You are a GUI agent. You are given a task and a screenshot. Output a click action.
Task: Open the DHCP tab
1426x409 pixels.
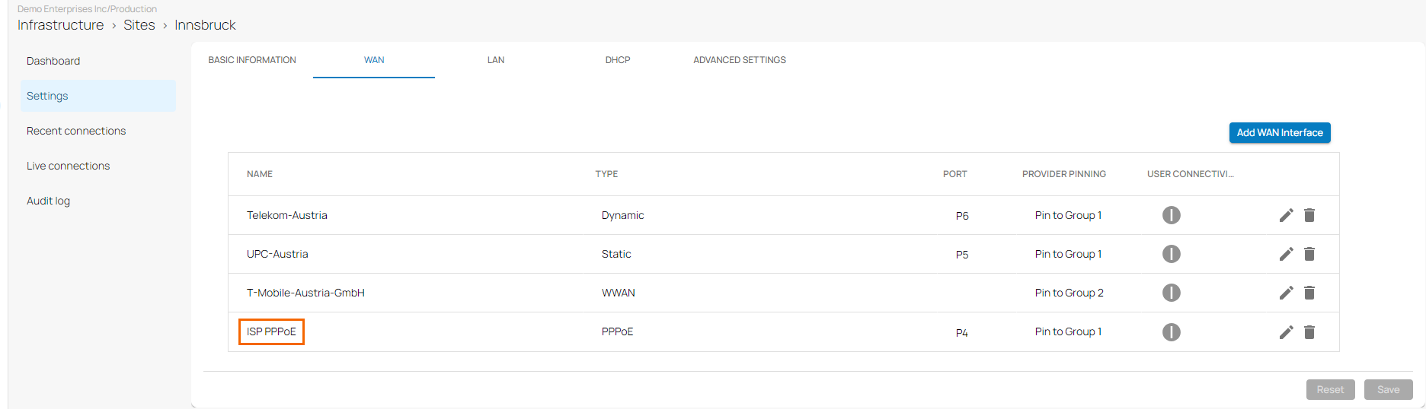coord(618,60)
